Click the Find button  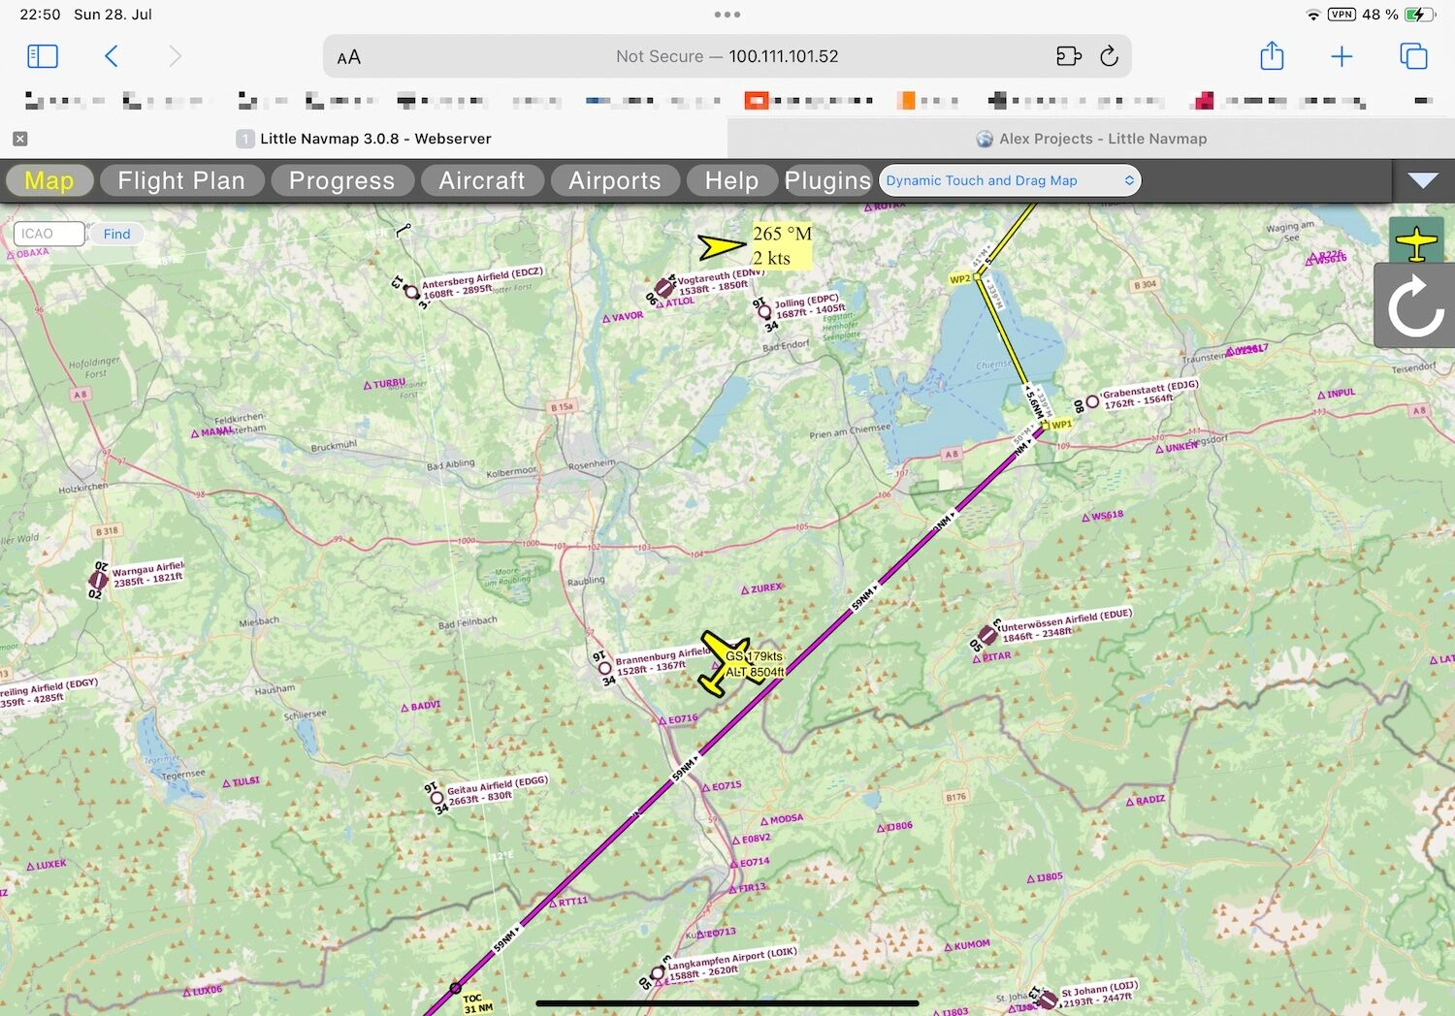click(116, 234)
